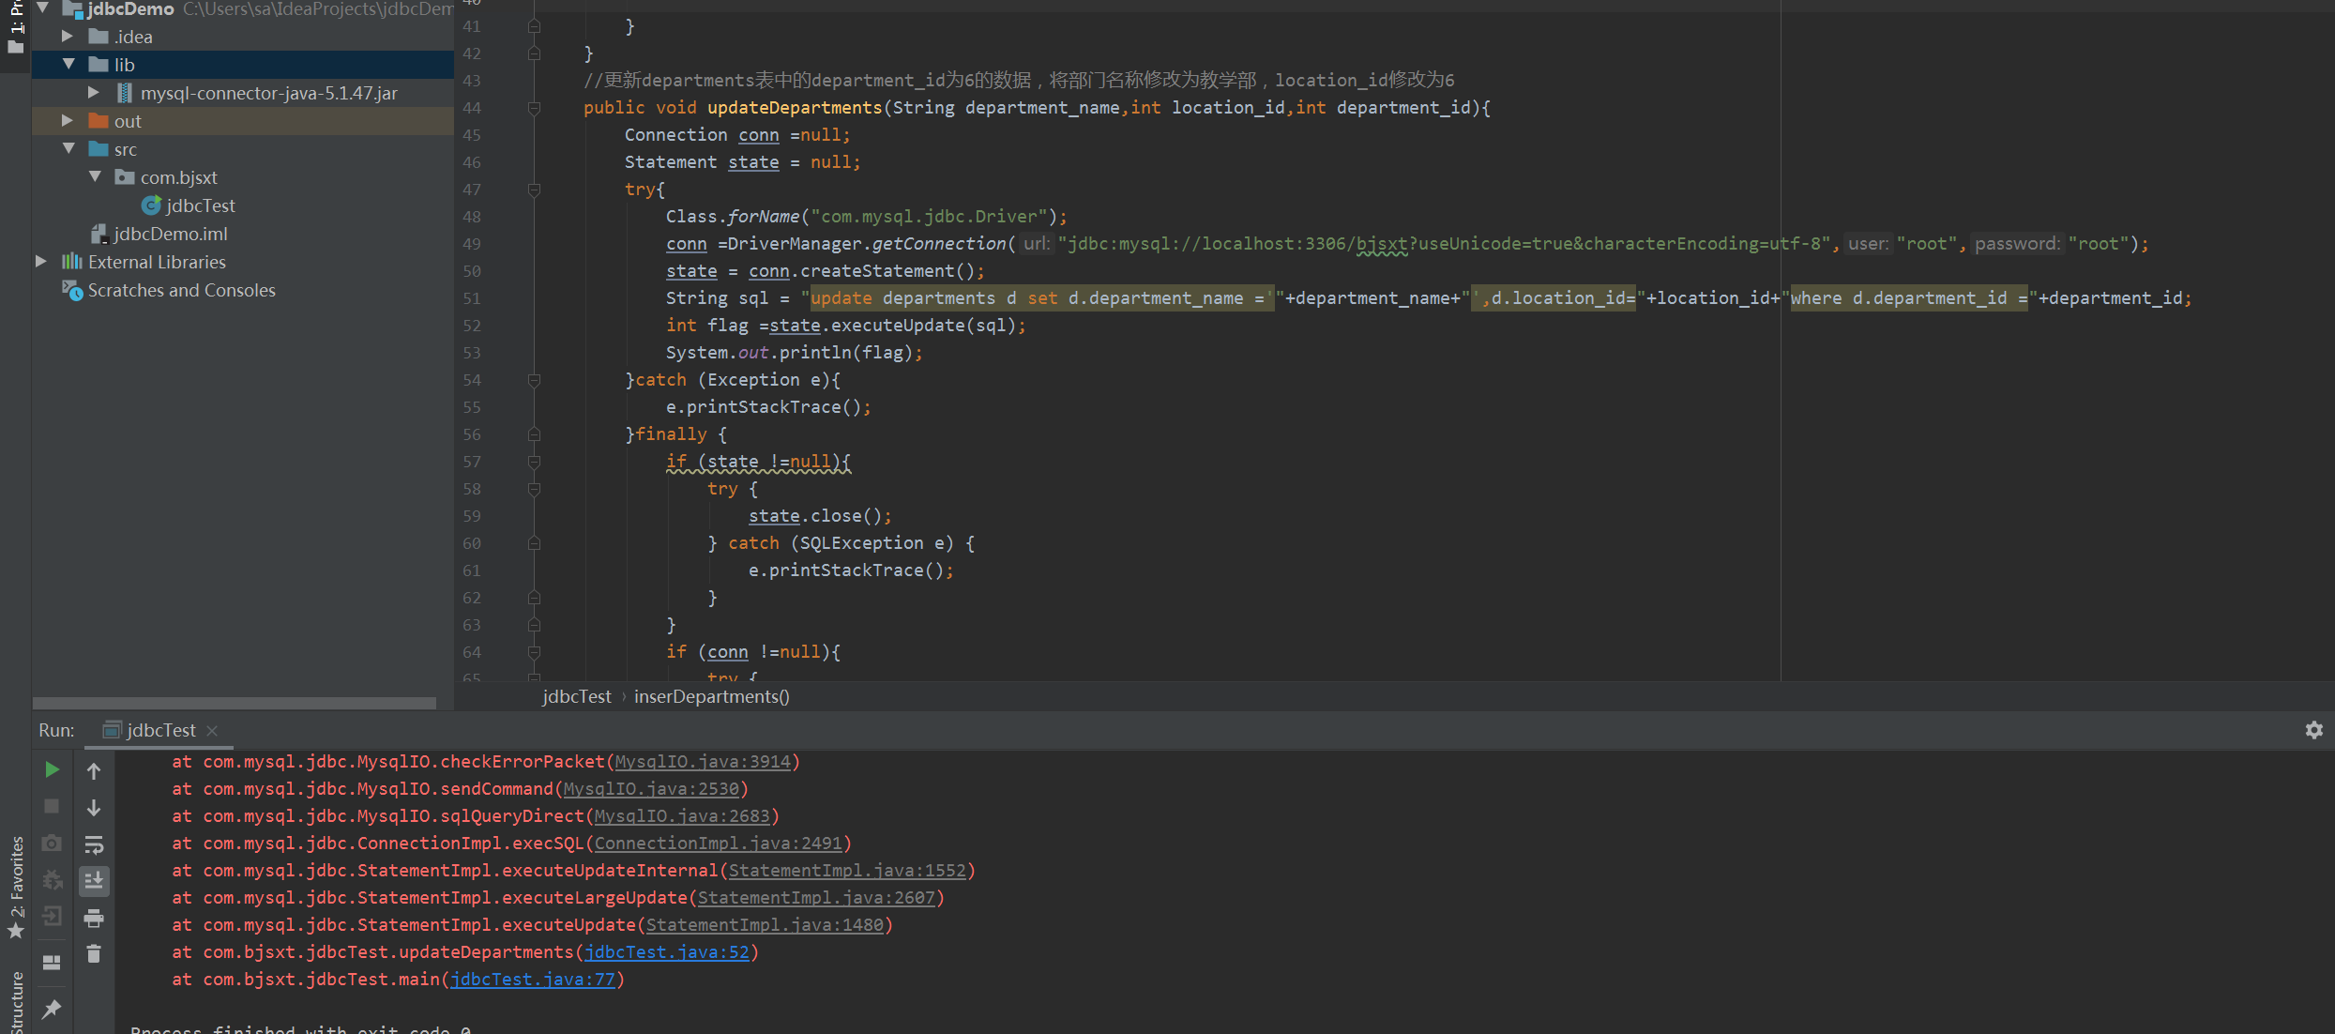Click the External Libraries icon
Screen dimensions: 2335x1034
coord(72,261)
